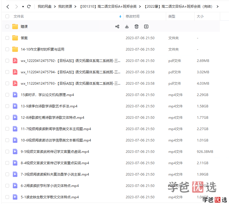The height and width of the screenshot is (204, 229).
Task: Open the wx_12220412475792 pdf file name
Action: (x=71, y=61)
